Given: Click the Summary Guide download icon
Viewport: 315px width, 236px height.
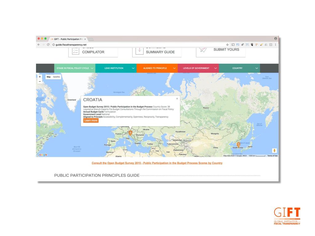Looking at the screenshot, I should point(139,51).
